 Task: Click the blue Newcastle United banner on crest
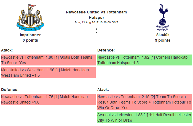pos(30,28)
